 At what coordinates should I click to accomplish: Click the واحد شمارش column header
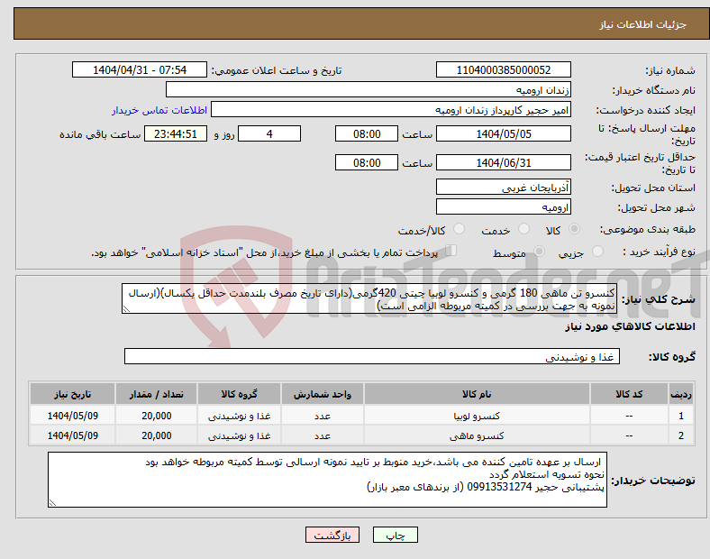322,394
